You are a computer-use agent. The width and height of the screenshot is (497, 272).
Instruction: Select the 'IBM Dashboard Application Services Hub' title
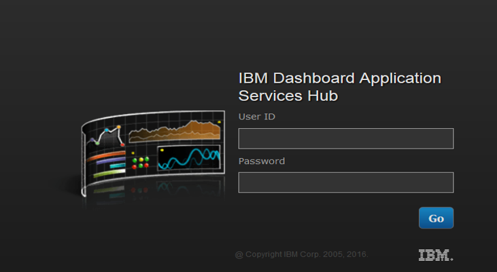point(339,87)
